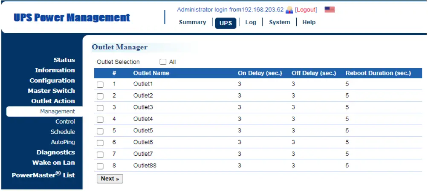Click the Next button
Viewport: 428px width, 192px height.
[x=110, y=179]
